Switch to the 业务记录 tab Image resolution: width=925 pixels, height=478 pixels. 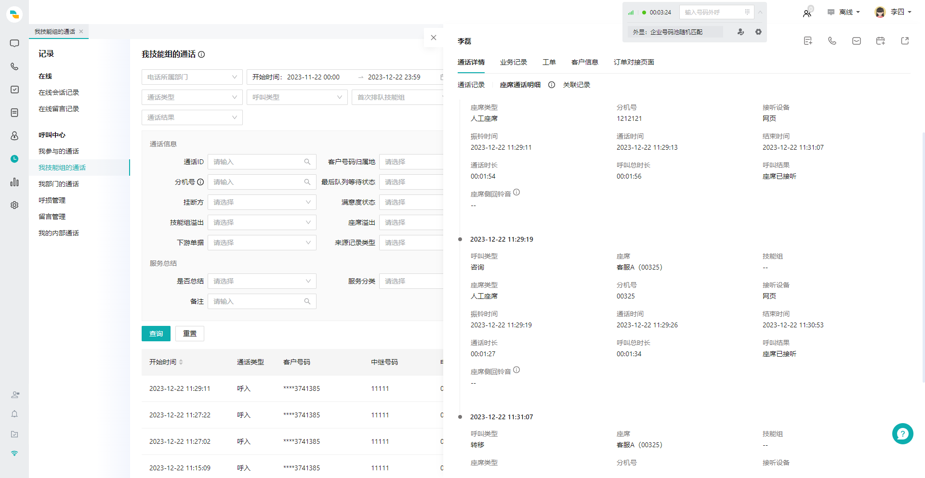(x=514, y=62)
